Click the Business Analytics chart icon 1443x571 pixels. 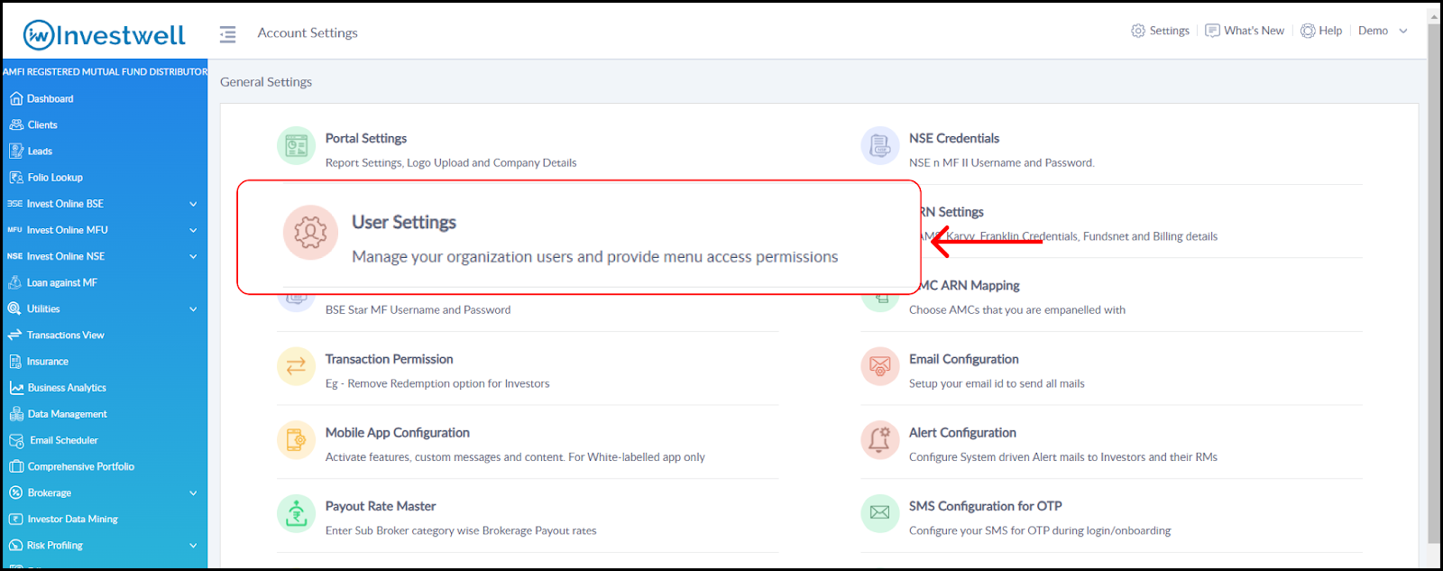[x=16, y=387]
